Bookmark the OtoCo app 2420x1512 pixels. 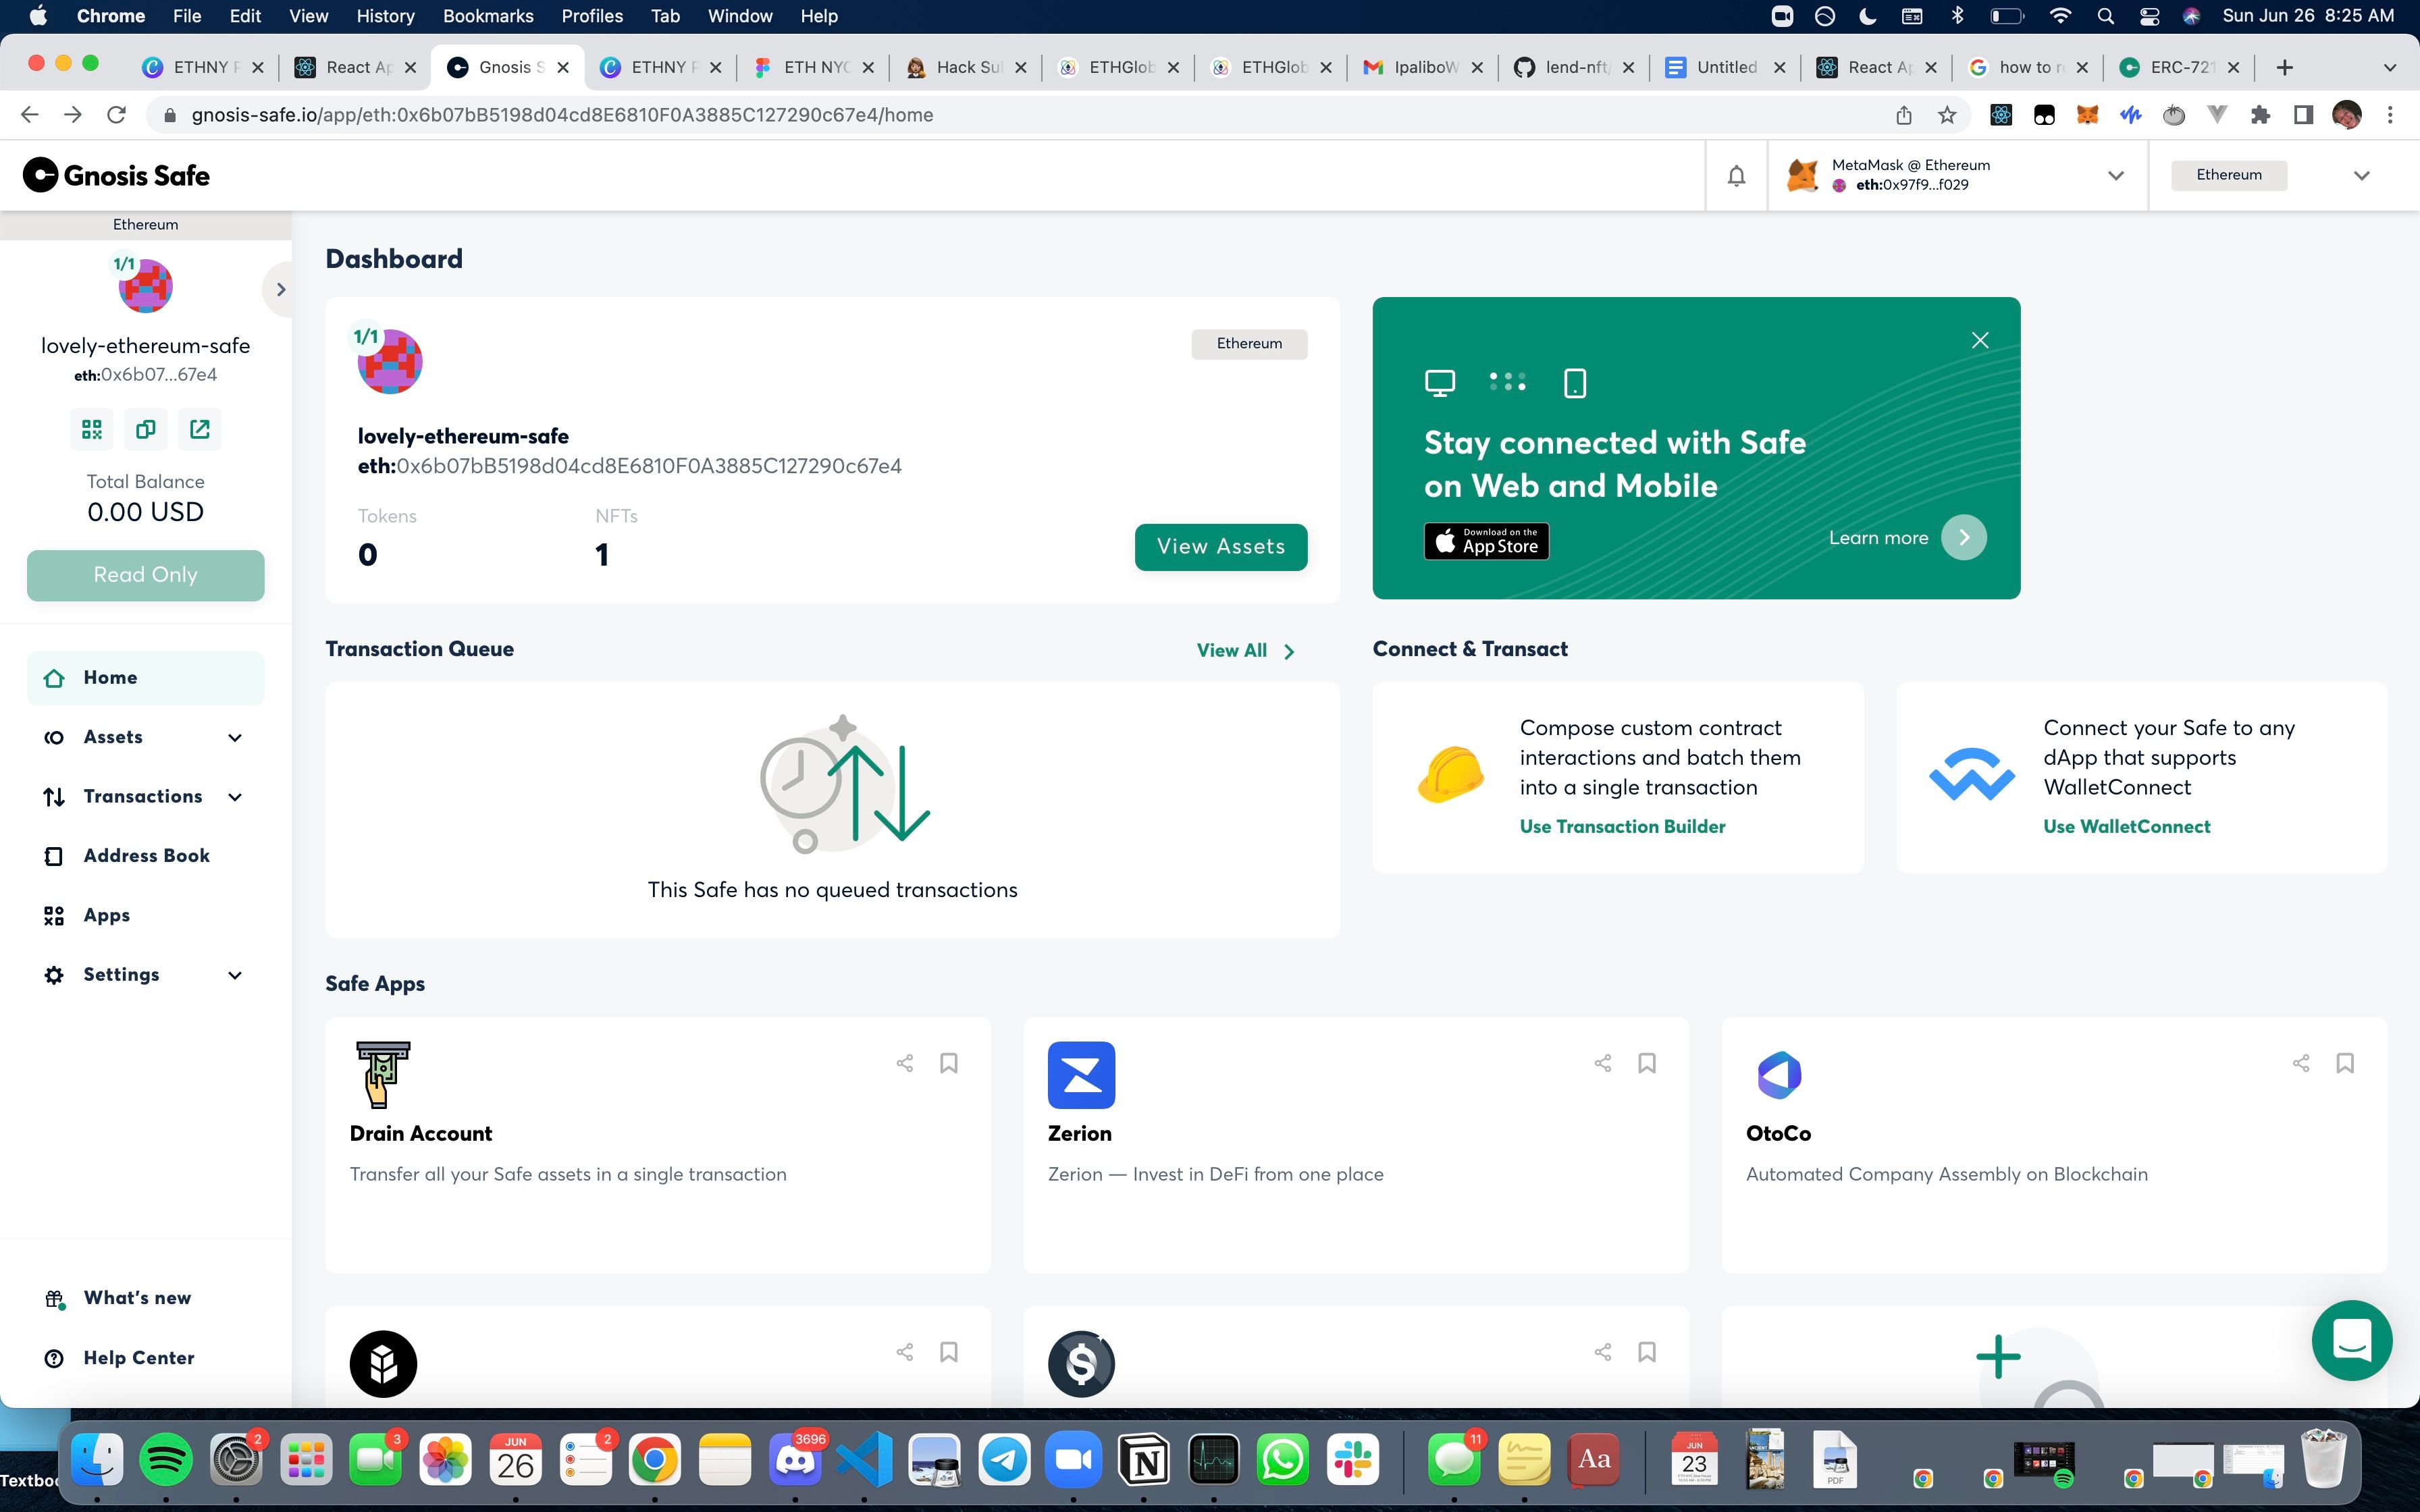click(2345, 1063)
